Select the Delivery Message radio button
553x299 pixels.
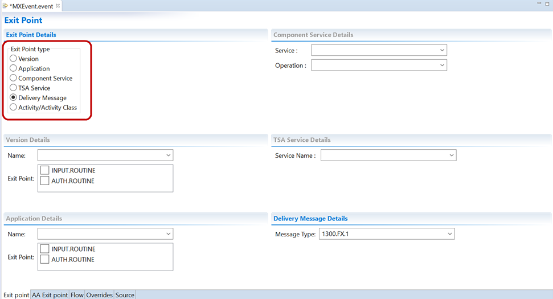[x=14, y=97]
